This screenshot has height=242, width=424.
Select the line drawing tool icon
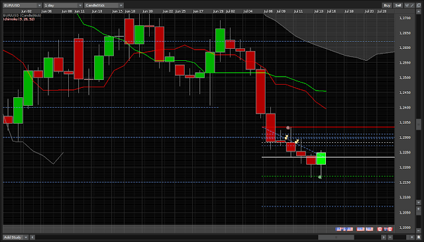pyautogui.click(x=412, y=5)
